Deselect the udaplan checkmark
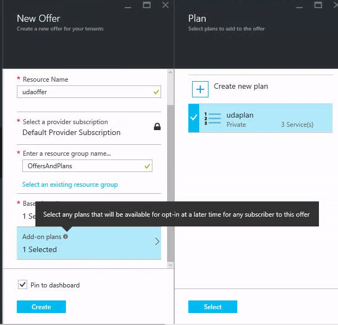The image size is (338, 325). (194, 118)
